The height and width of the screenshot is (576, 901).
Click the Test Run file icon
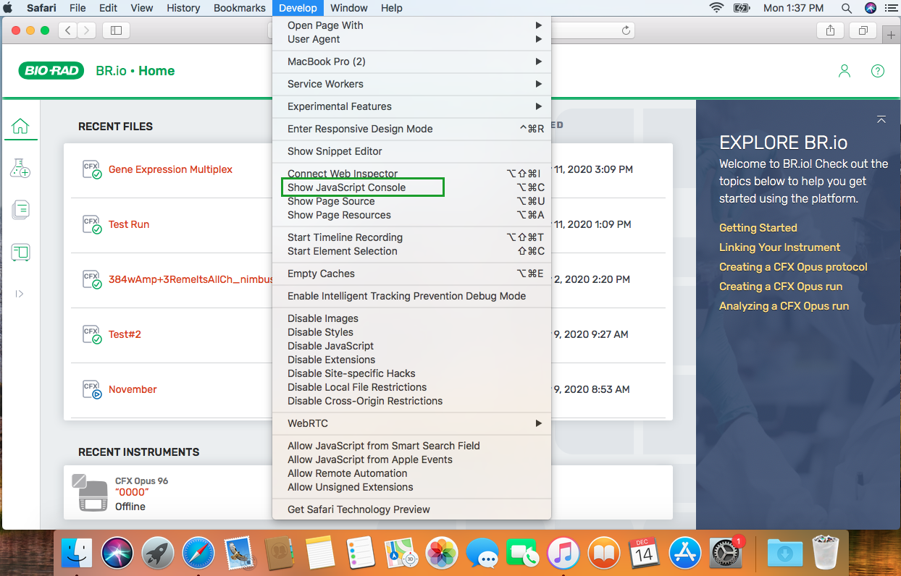[92, 225]
